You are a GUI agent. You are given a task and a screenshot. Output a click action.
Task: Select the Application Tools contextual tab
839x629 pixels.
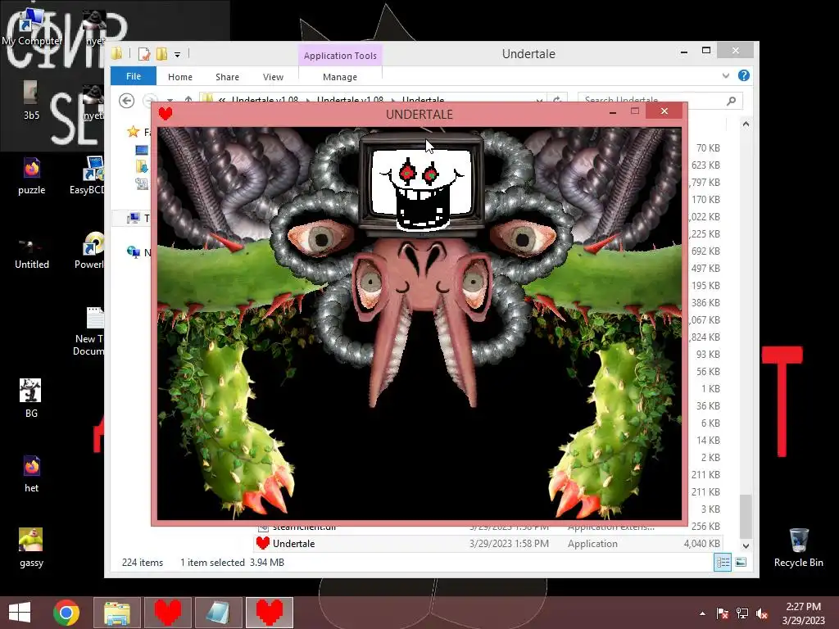click(x=340, y=56)
